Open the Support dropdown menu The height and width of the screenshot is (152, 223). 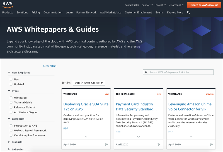[147, 5]
